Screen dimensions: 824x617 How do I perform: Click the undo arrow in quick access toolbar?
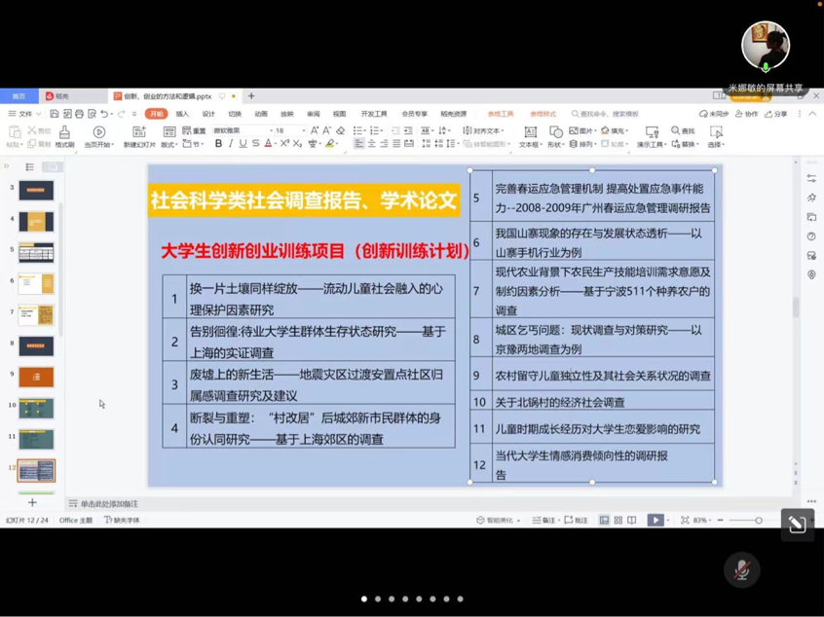[104, 114]
